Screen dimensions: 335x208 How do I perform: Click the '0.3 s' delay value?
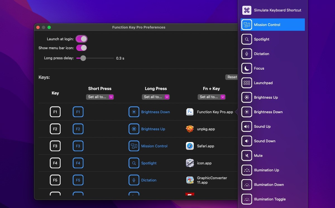[120, 58]
